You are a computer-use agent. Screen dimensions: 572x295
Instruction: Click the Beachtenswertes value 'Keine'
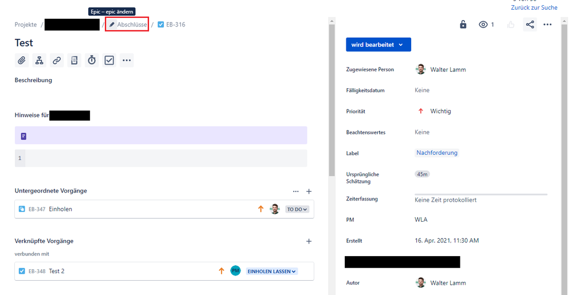(x=422, y=132)
